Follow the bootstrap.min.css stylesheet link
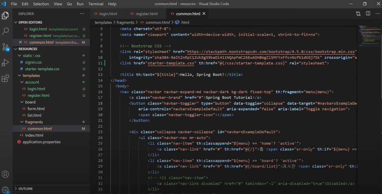The width and height of the screenshot is (382, 194). click(x=271, y=52)
